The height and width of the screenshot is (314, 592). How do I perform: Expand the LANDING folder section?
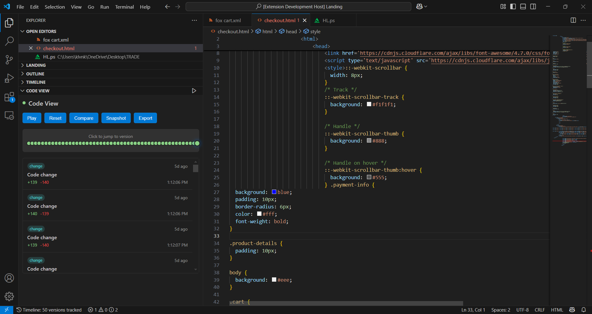pos(36,65)
